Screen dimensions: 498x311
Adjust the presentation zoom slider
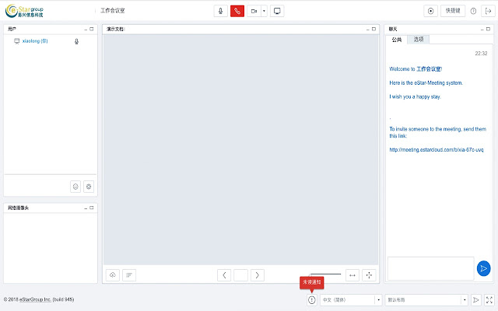325,274
